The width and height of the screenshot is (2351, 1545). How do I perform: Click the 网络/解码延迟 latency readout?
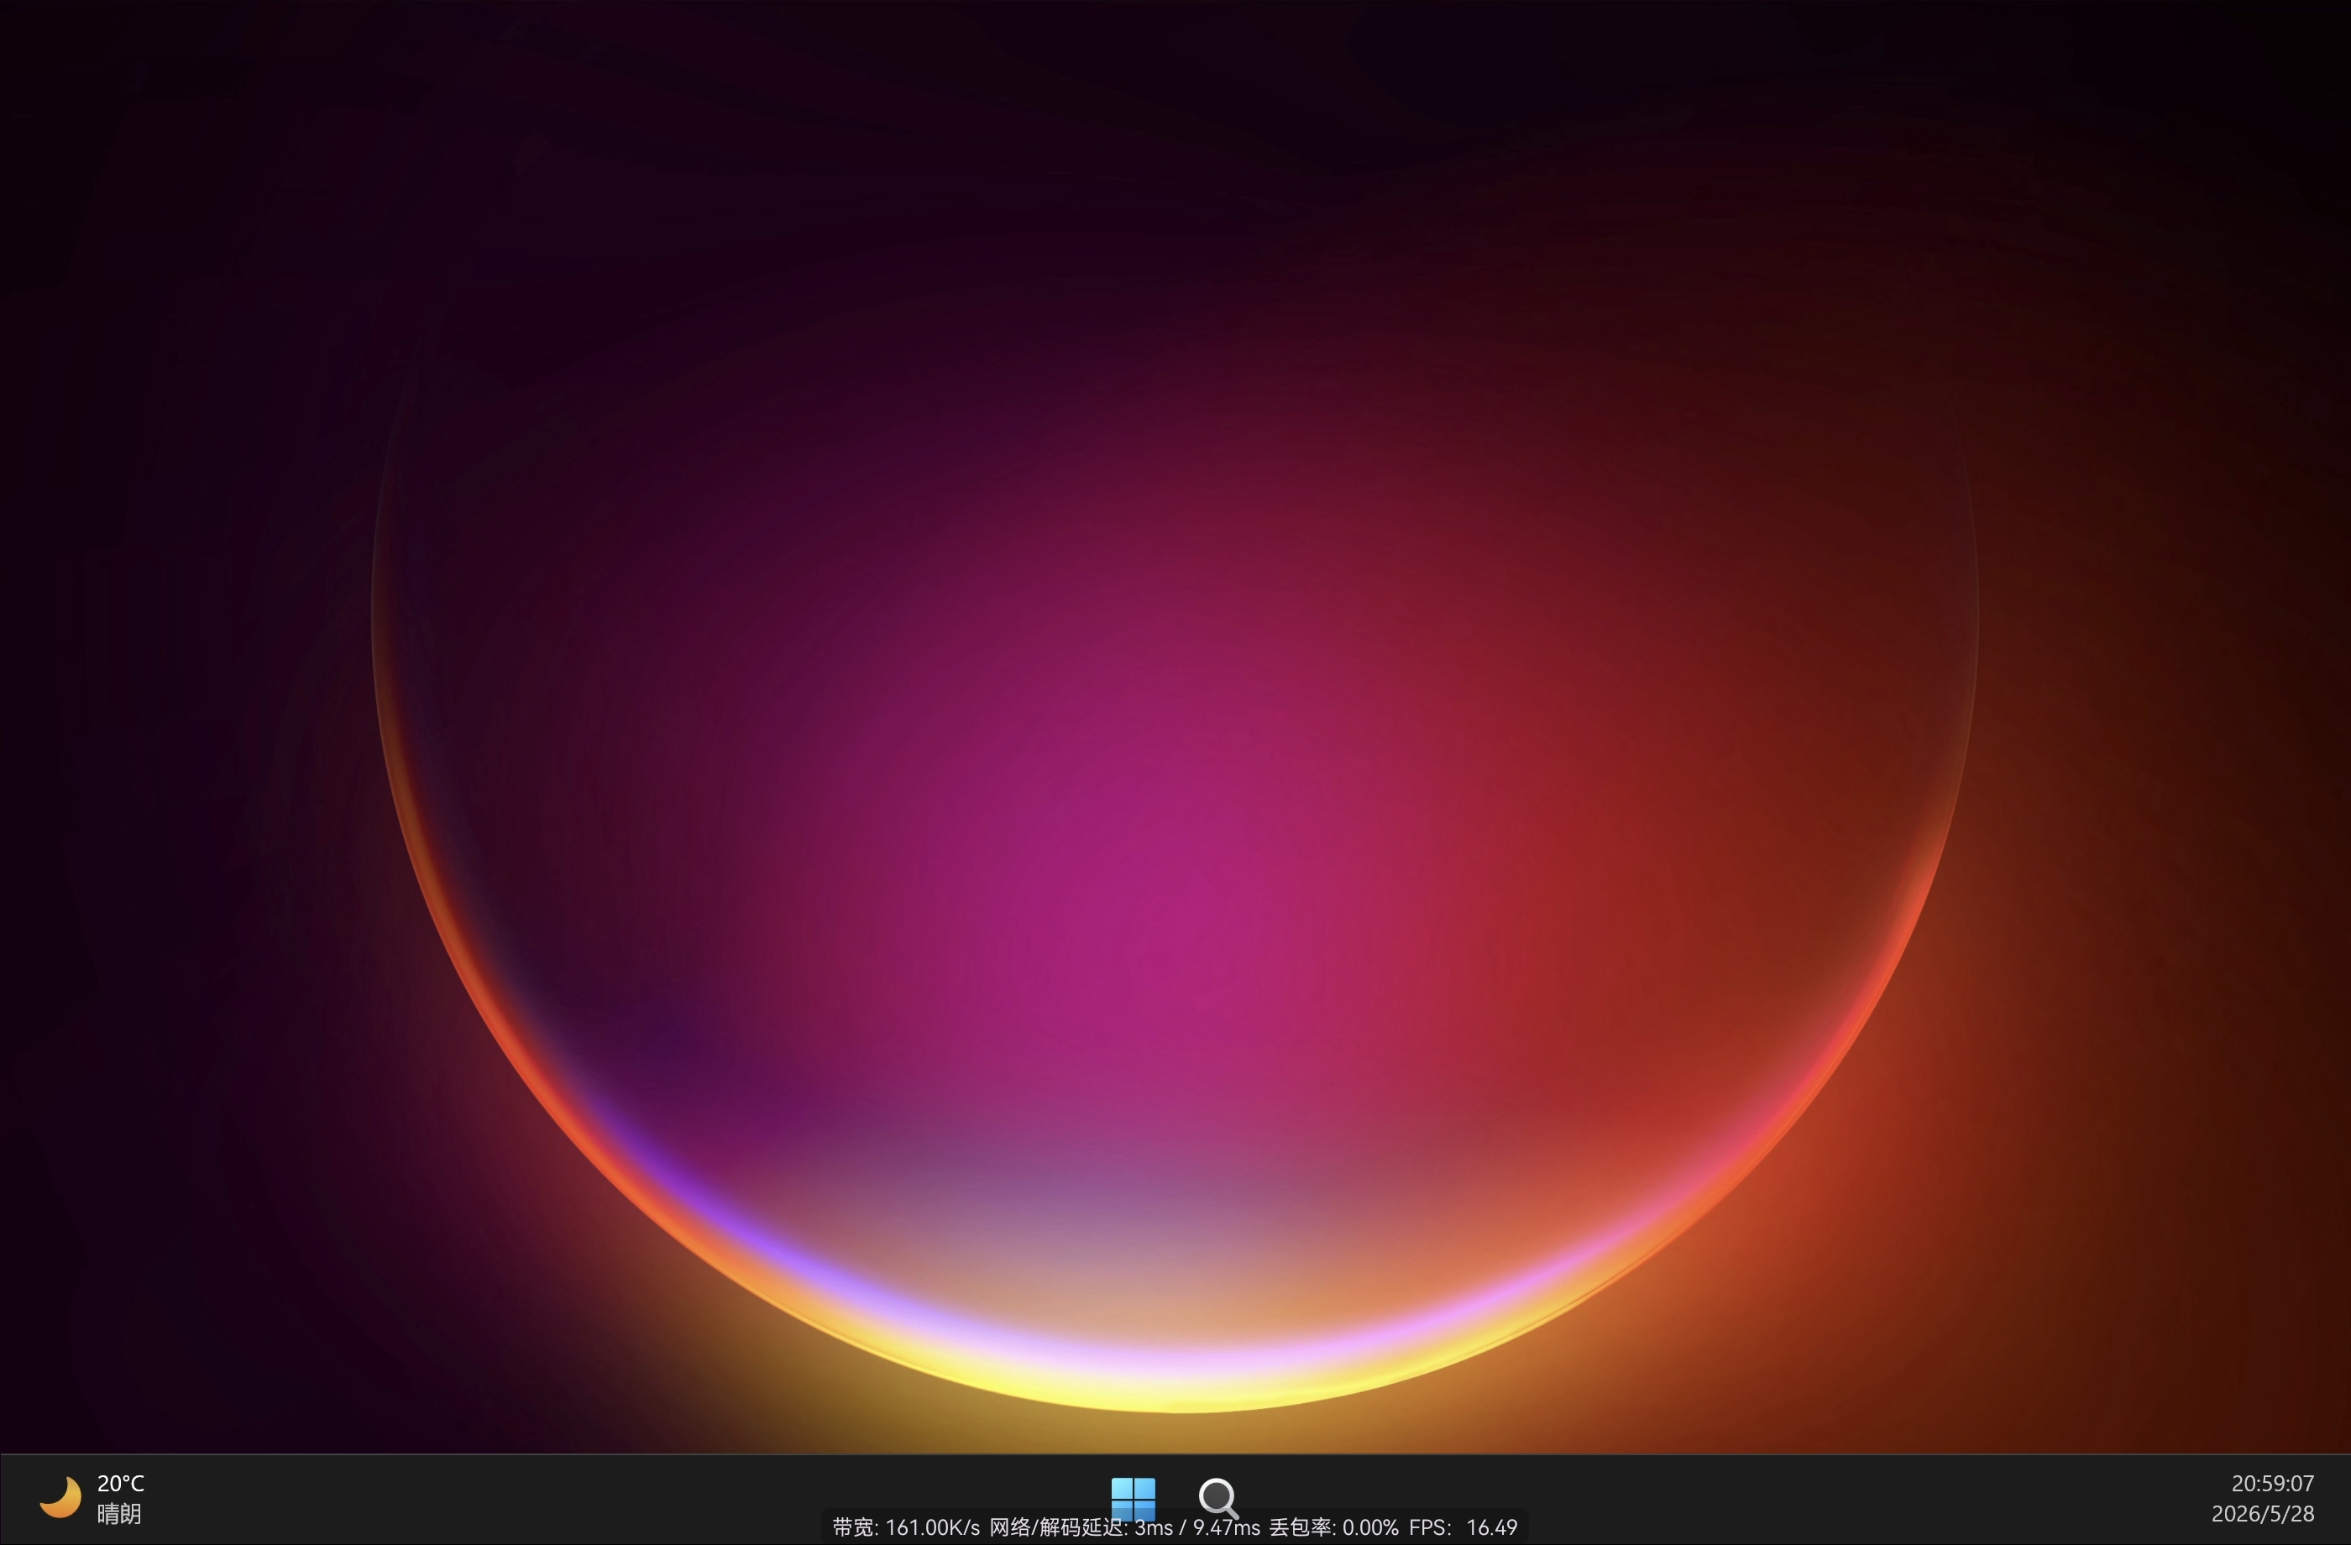1124,1527
